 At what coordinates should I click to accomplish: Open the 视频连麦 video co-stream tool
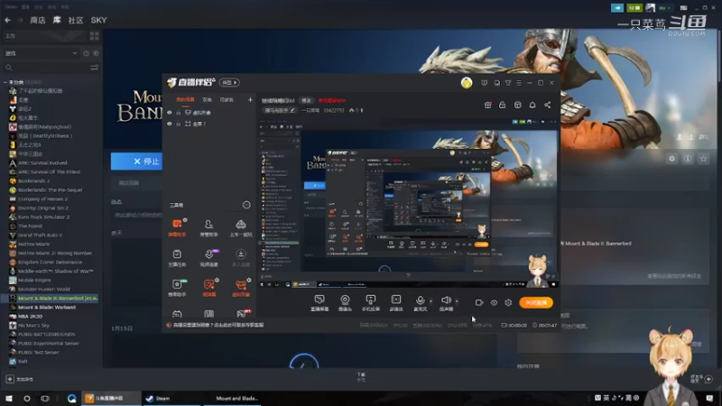(x=208, y=258)
